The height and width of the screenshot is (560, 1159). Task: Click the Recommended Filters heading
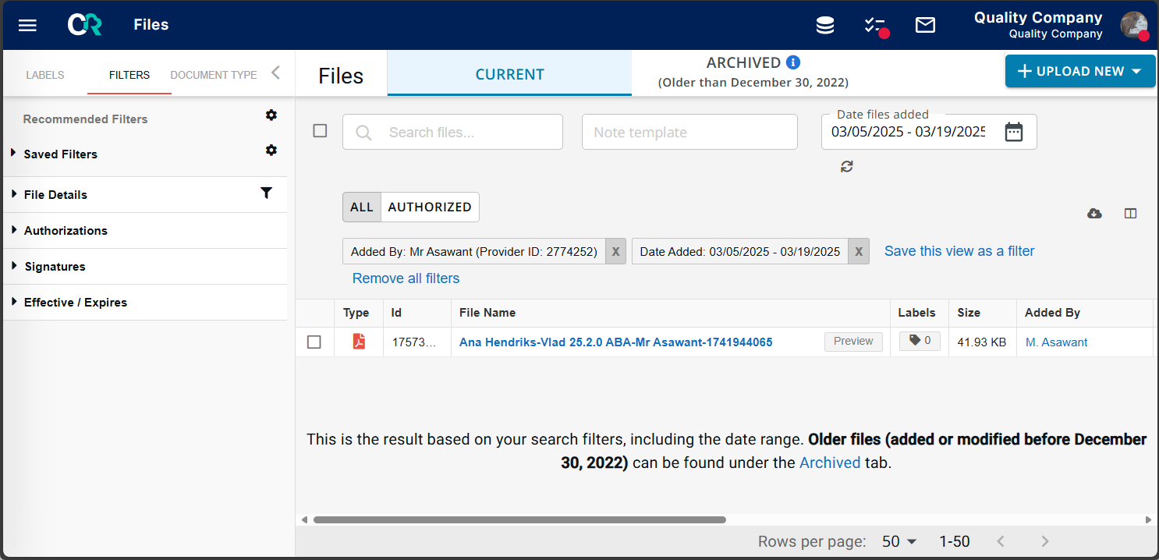(85, 119)
